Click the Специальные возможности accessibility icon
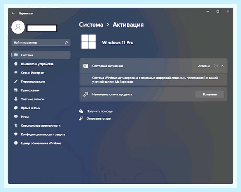The width and height of the screenshot is (241, 192). click(x=16, y=125)
